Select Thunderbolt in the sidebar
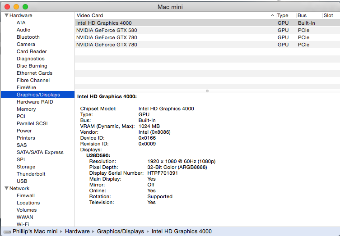Image resolution: width=340 pixels, height=236 pixels. [31, 174]
